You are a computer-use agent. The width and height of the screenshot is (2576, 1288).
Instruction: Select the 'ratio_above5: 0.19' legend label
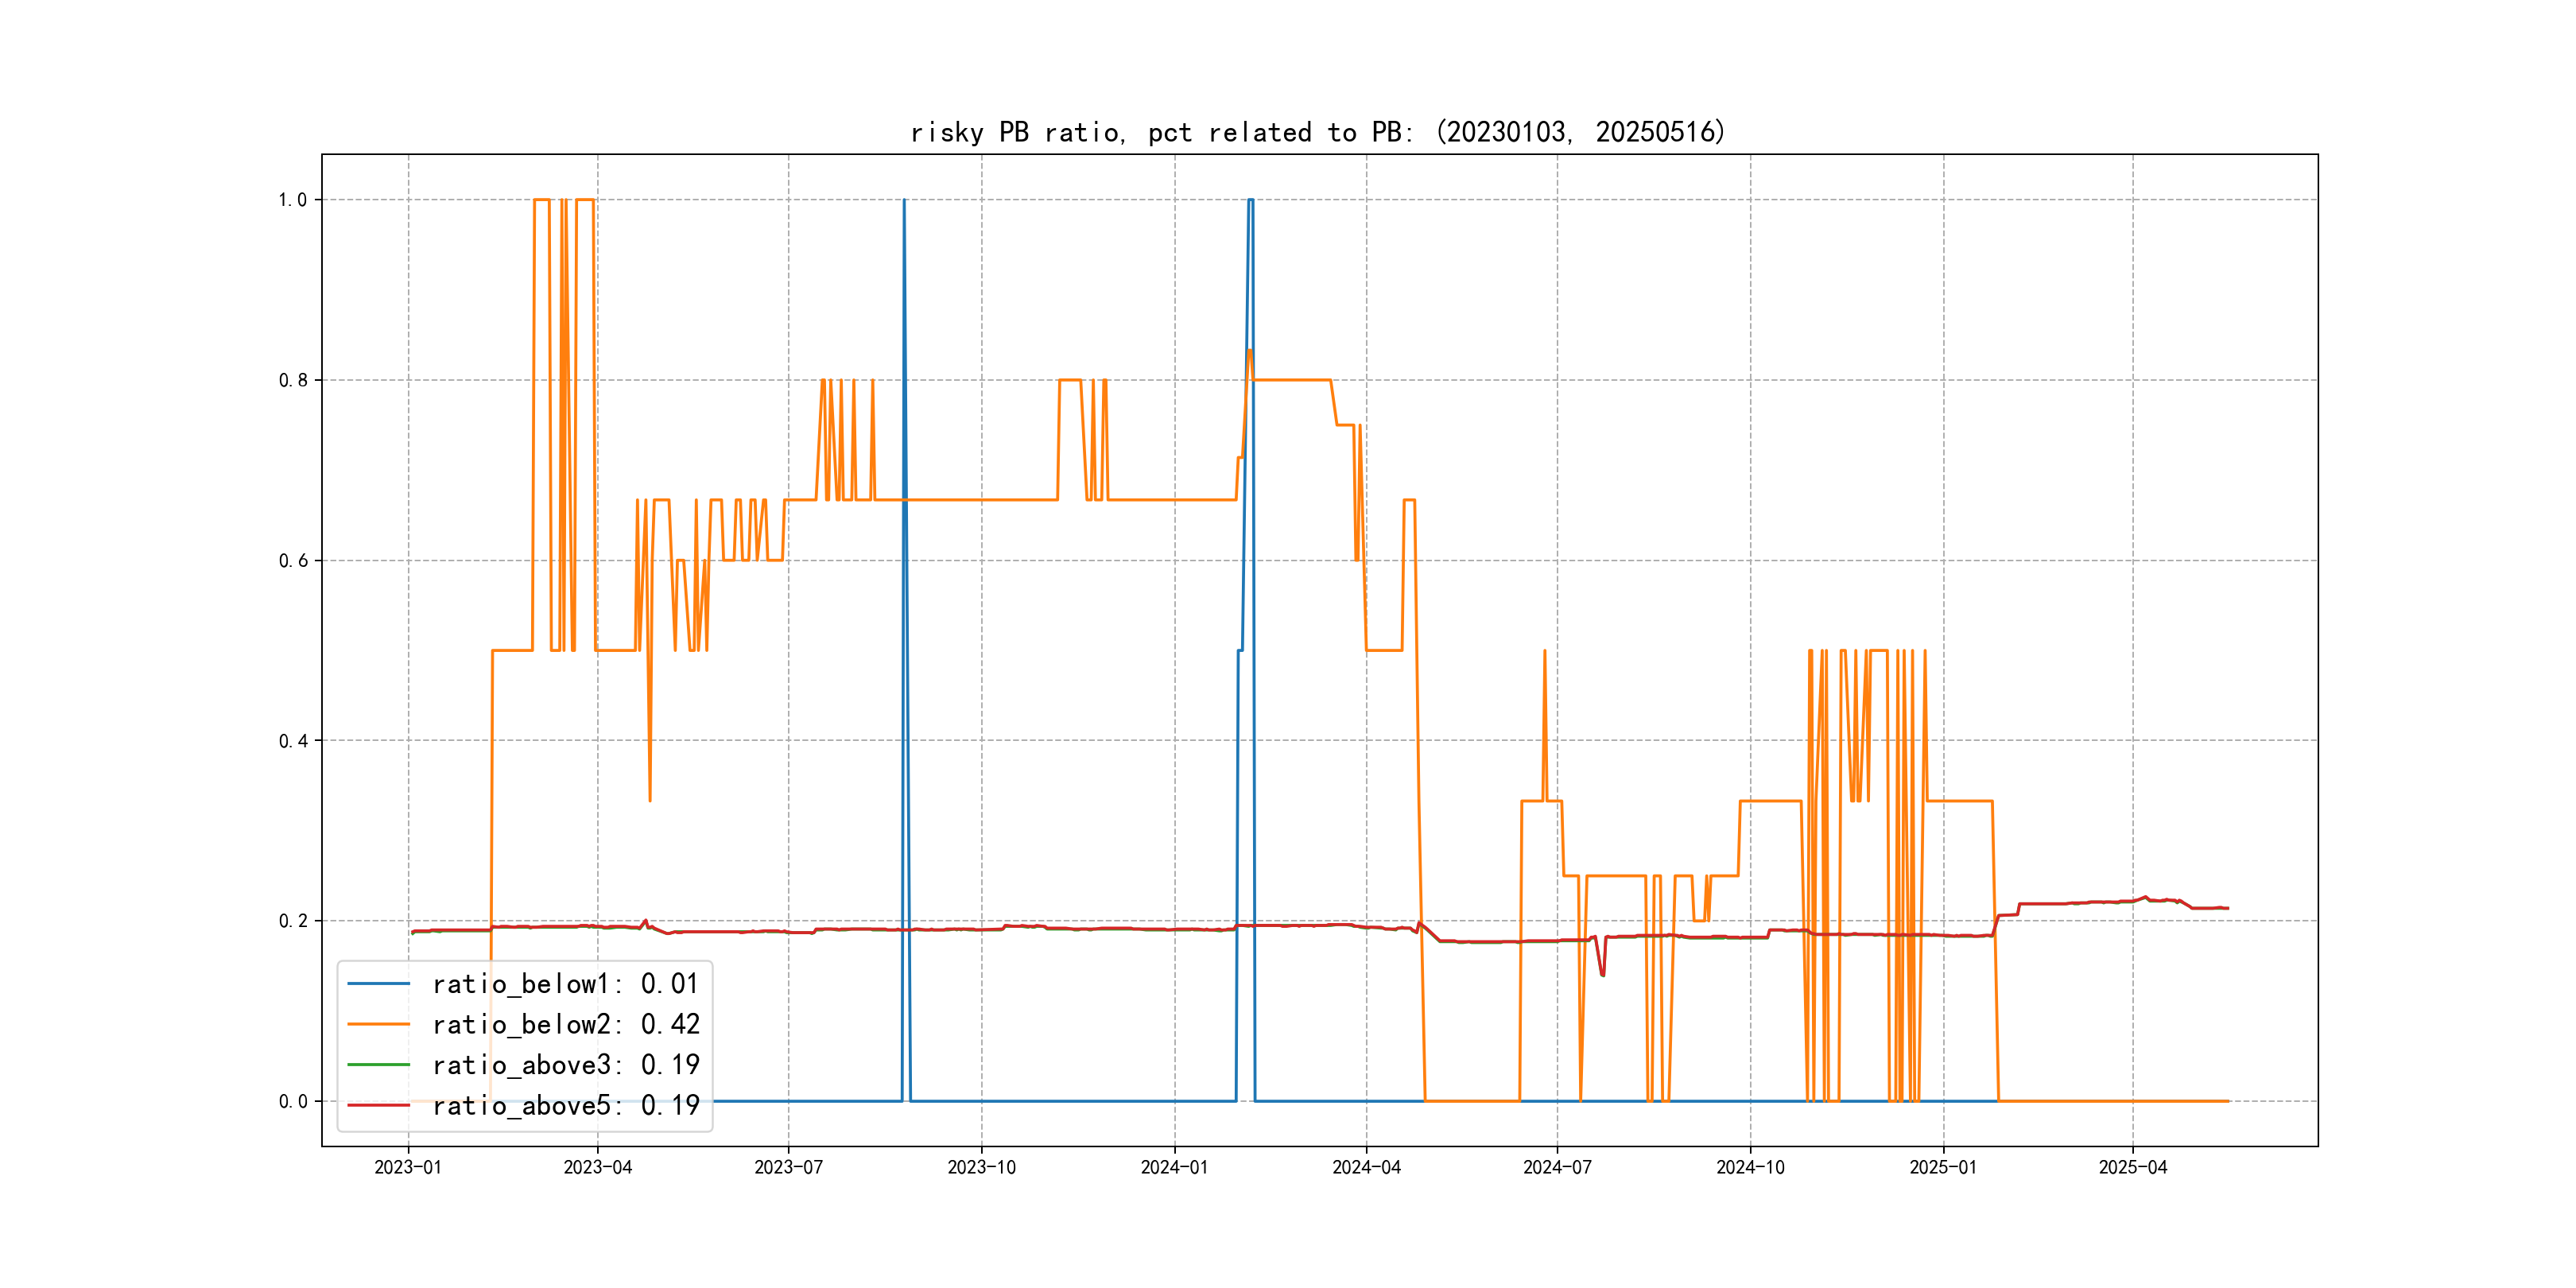coord(565,1106)
